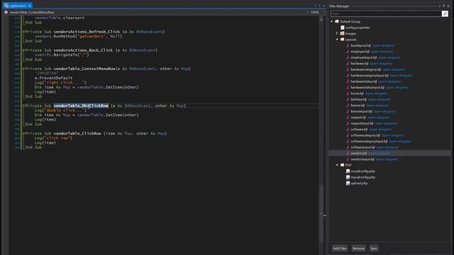Click the Sync button

pyautogui.click(x=374, y=248)
